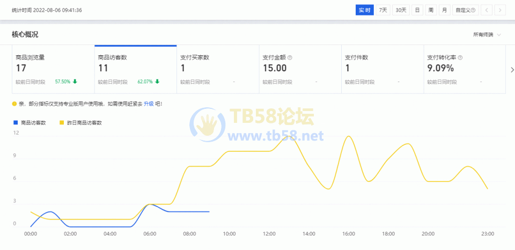The image size is (515, 250).
Task: Click the 实时 button
Action: point(364,10)
